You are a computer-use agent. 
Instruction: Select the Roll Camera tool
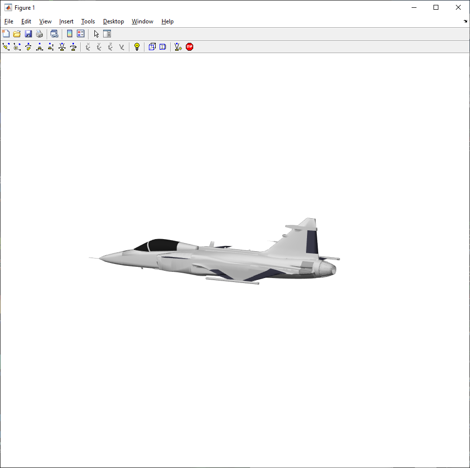coord(73,47)
